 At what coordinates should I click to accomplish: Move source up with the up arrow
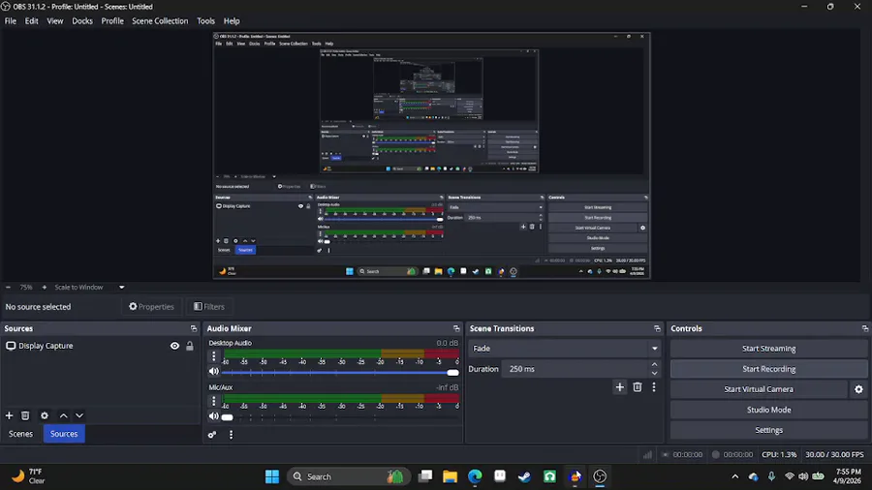pyautogui.click(x=63, y=415)
